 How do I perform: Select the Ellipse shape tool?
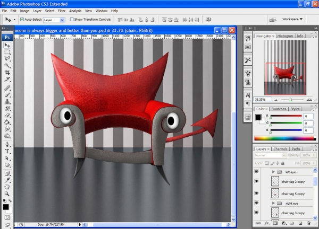(x=7, y=165)
